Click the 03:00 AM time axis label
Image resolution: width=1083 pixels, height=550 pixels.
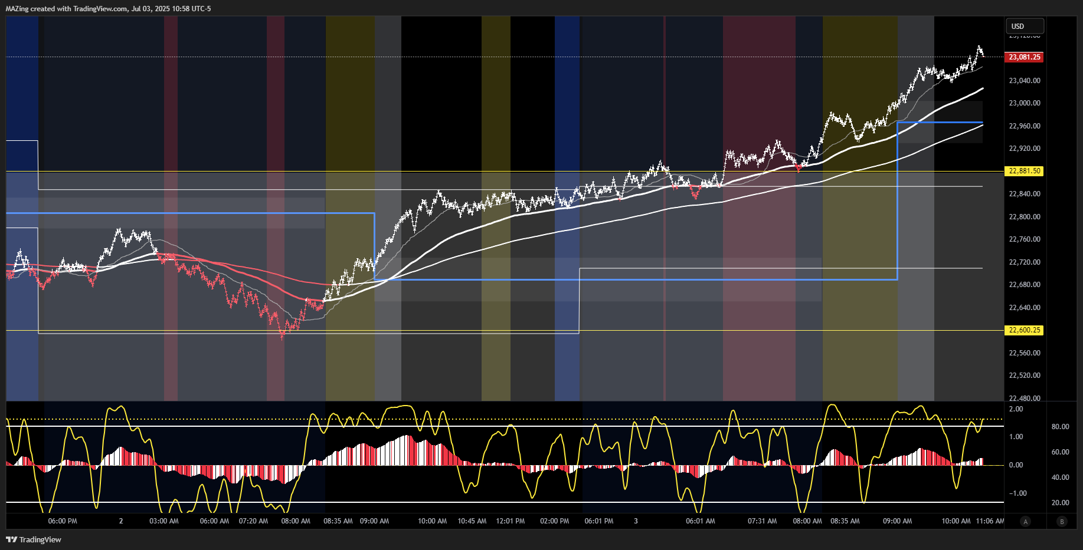pyautogui.click(x=164, y=521)
